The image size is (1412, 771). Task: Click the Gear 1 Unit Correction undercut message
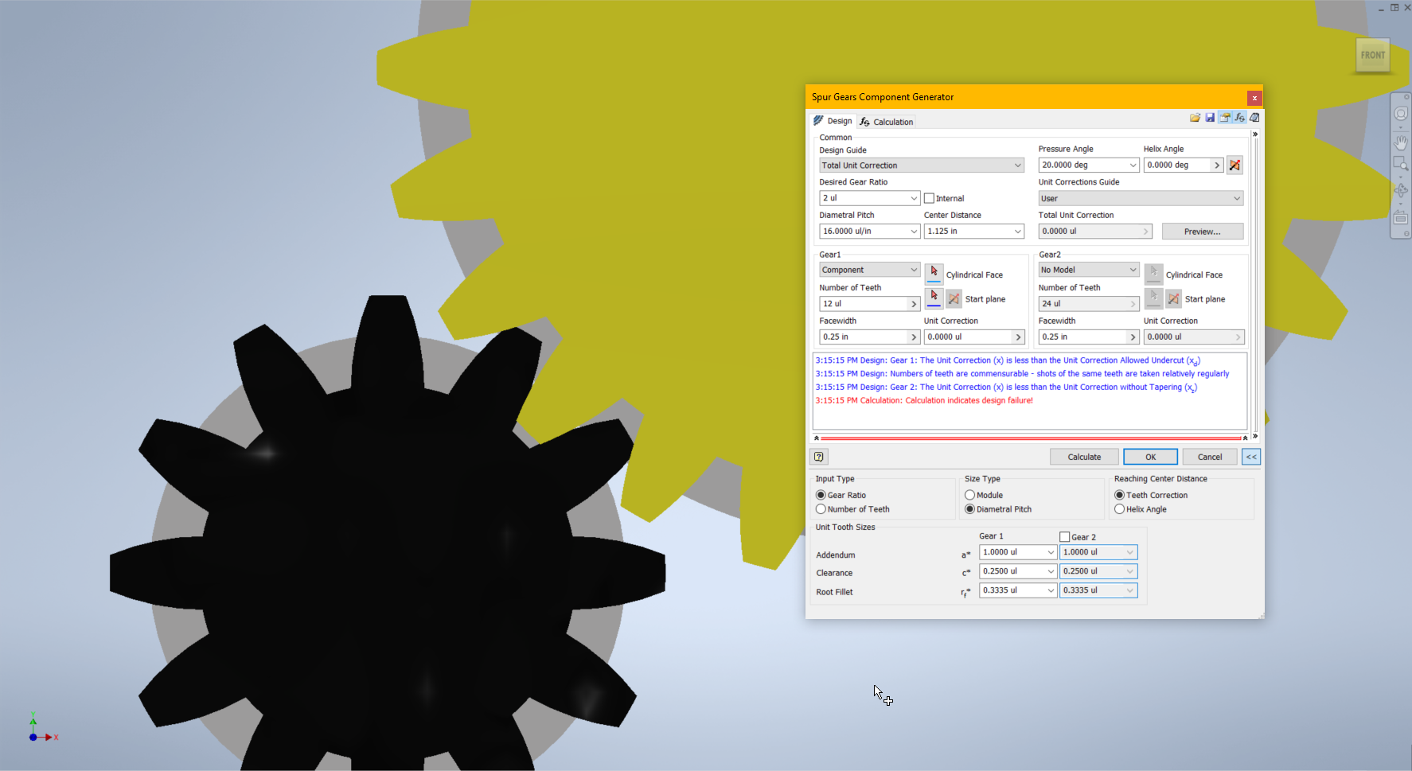click(1008, 360)
